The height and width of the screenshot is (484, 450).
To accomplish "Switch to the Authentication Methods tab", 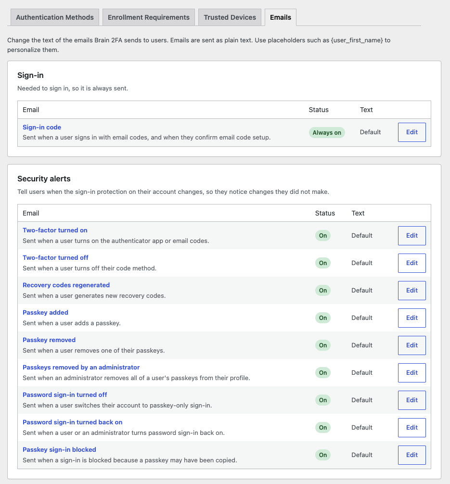I will pos(55,17).
